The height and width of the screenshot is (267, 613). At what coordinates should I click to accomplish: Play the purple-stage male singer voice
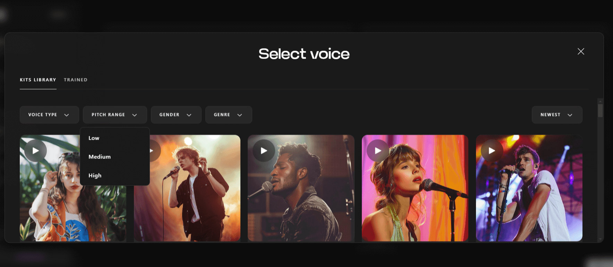click(492, 151)
